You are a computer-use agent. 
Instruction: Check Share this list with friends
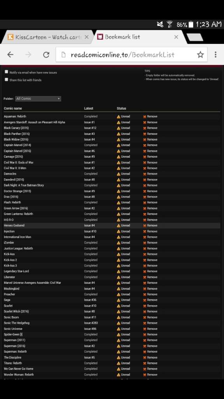click(x=6, y=79)
